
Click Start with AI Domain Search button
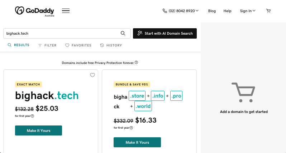pos(165,33)
